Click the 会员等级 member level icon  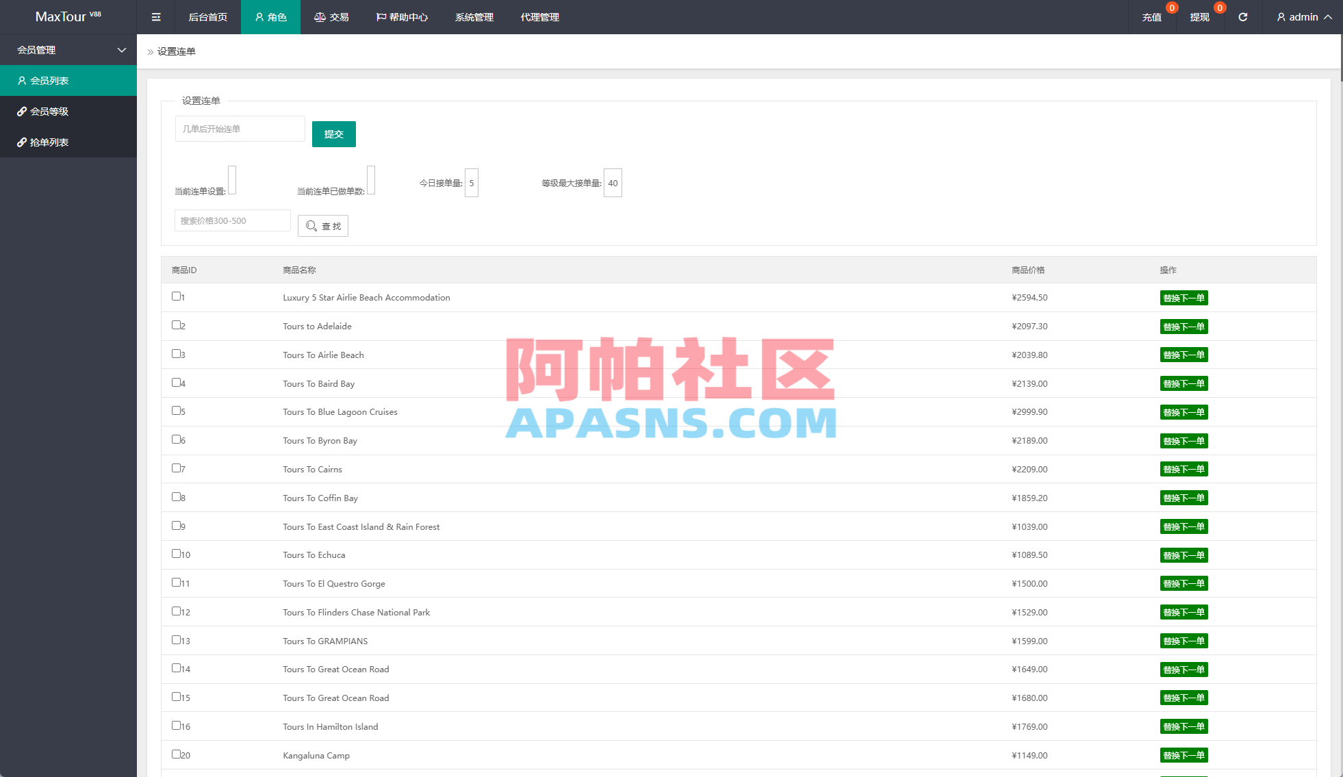(22, 111)
